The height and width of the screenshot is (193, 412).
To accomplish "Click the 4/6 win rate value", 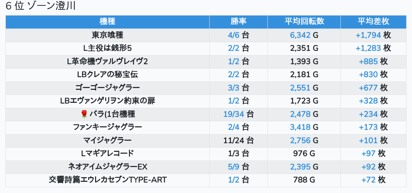I will pyautogui.click(x=234, y=35).
